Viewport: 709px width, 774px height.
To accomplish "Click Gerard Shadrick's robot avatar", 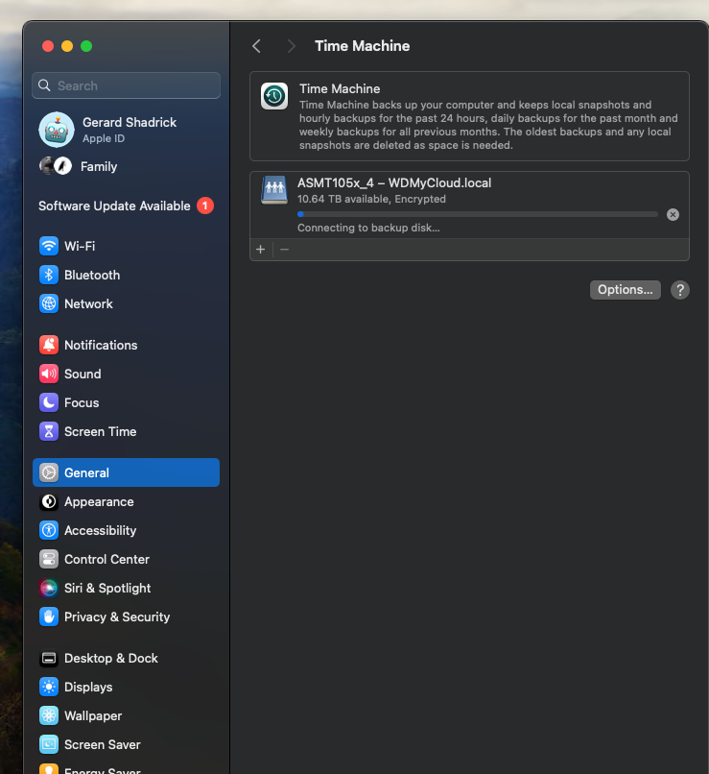I will 57,130.
